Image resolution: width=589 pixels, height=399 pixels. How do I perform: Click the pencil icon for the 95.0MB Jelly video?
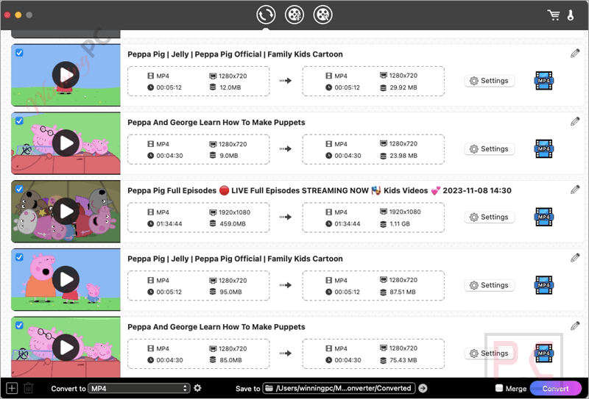point(575,258)
